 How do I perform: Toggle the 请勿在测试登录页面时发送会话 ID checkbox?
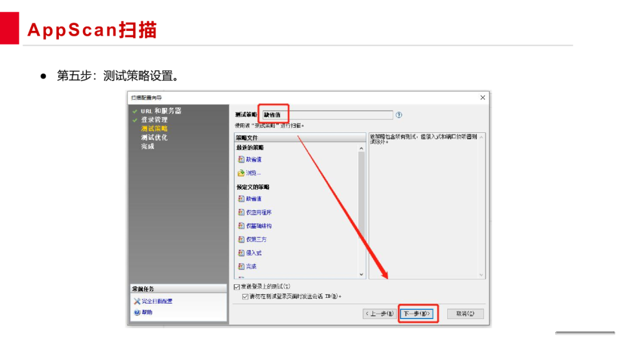click(245, 297)
